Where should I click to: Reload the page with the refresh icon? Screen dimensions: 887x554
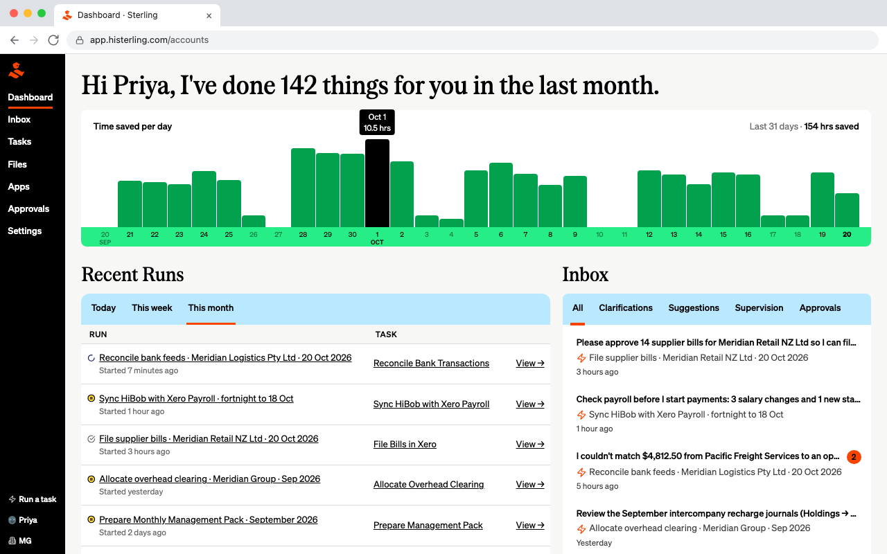click(x=53, y=40)
